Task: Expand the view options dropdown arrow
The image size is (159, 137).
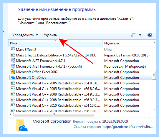Action: click(x=140, y=35)
